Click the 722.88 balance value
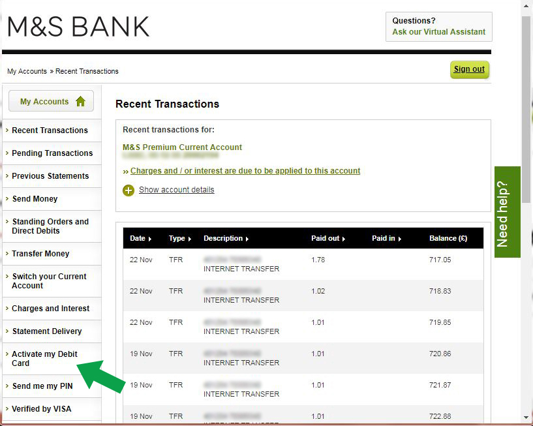 (x=440, y=416)
